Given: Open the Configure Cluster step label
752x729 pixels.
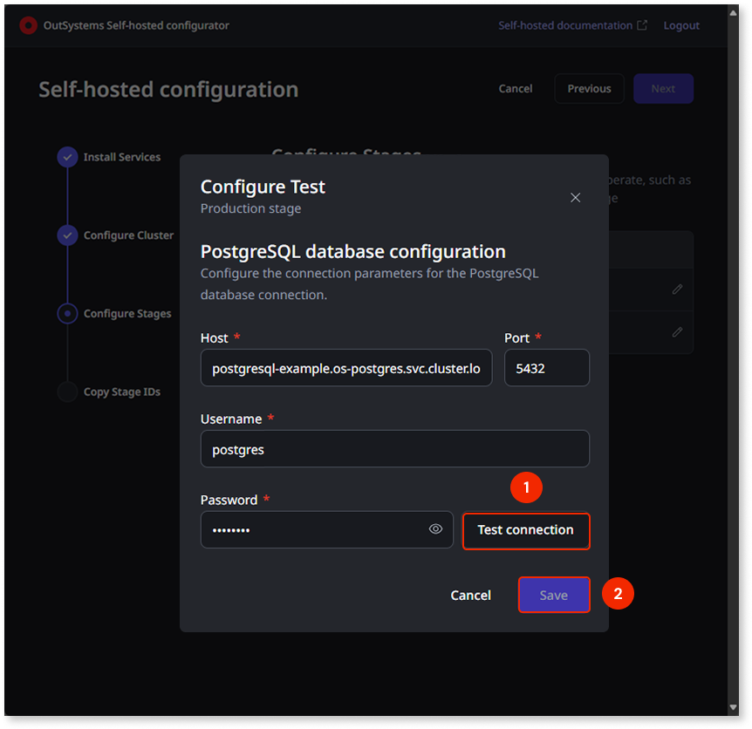Looking at the screenshot, I should click(128, 235).
